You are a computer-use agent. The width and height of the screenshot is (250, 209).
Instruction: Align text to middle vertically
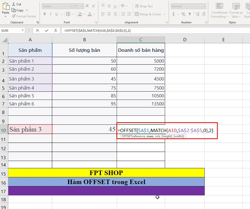[109, 6]
